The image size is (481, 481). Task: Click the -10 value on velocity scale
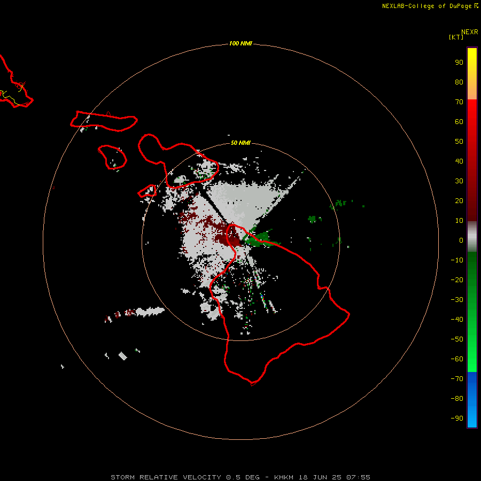pos(457,260)
